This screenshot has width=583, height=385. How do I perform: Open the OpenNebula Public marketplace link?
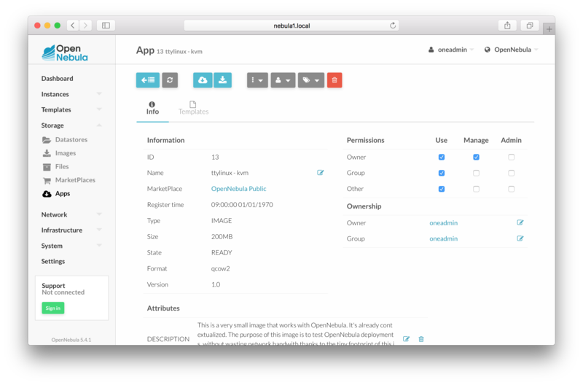tap(238, 189)
